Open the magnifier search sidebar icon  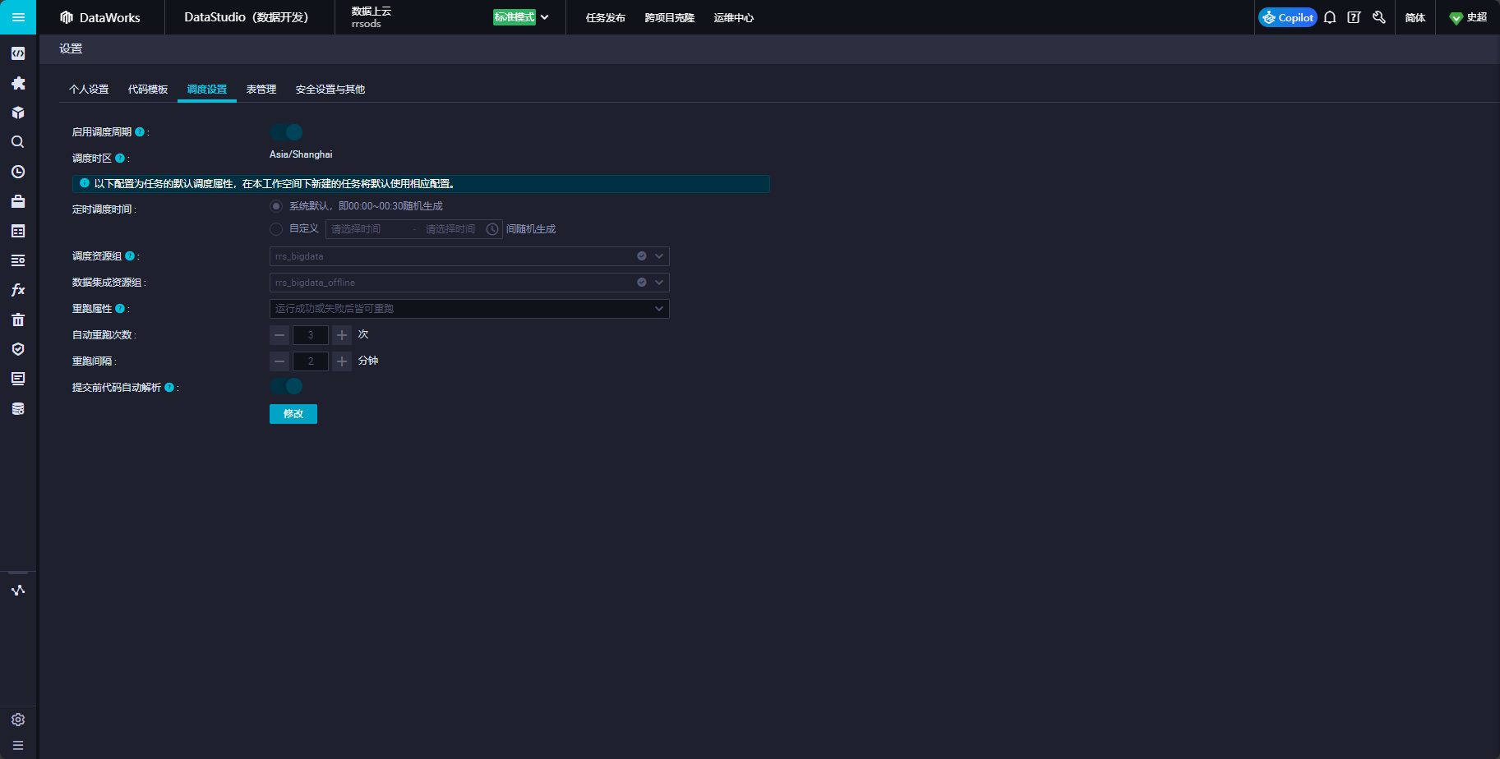click(x=18, y=142)
